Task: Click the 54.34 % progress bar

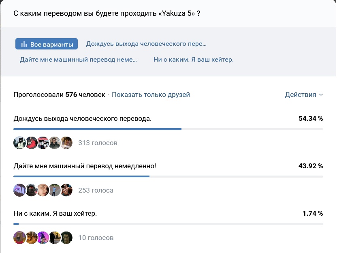Action: [168, 129]
